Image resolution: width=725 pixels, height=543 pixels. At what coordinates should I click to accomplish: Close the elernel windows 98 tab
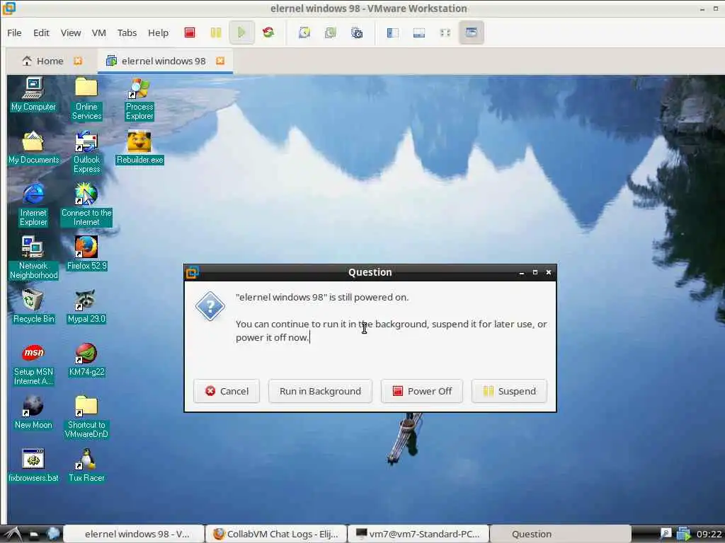(x=220, y=61)
